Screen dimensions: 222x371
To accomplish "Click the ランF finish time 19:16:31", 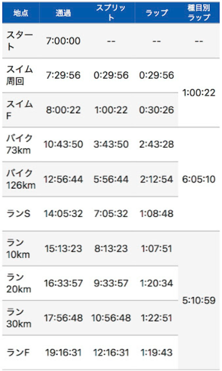I will pos(63,353).
